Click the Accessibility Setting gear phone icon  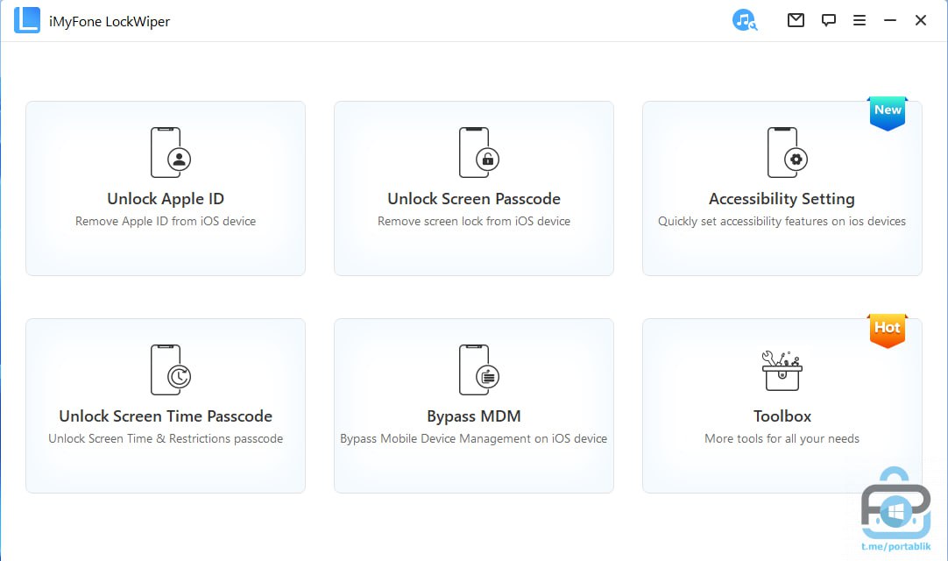787,153
